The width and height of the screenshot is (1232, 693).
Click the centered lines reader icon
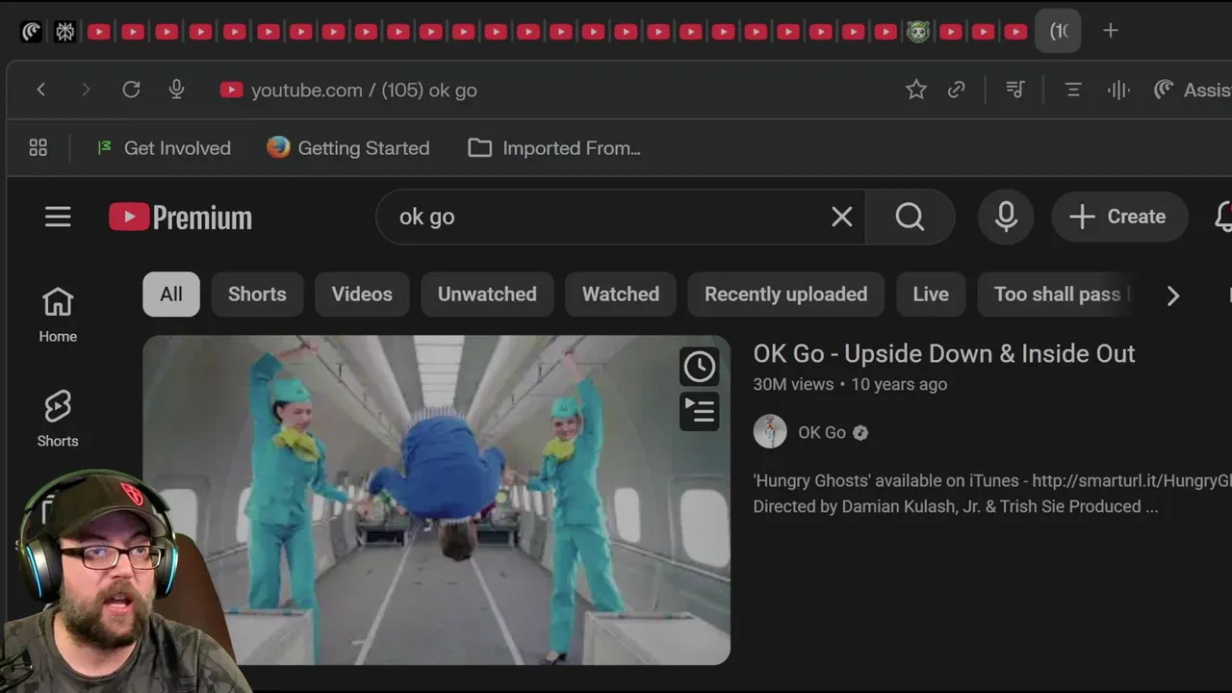tap(1073, 90)
